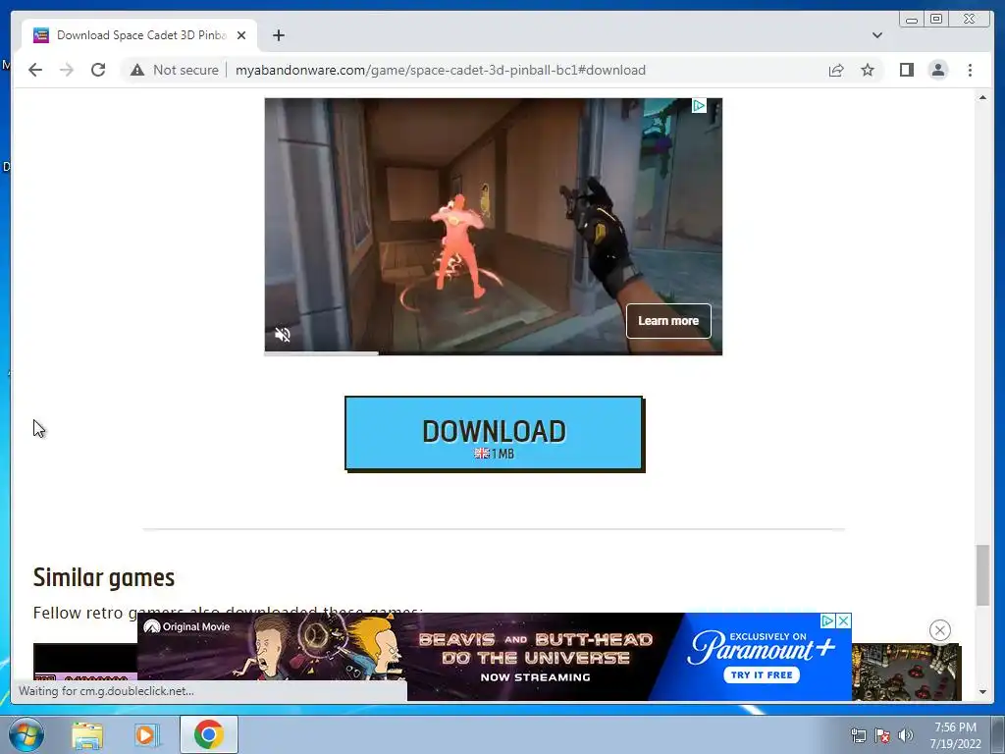
Task: Expand the tab search dropdown arrow
Action: pos(876,35)
